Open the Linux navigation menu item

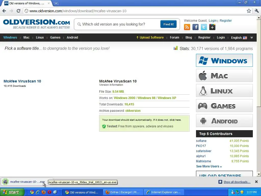point(40,38)
